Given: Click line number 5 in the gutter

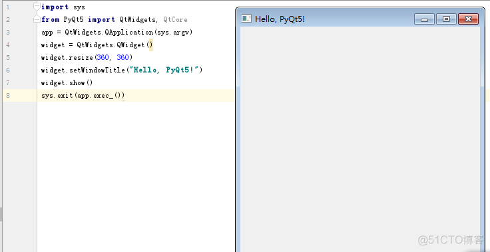Looking at the screenshot, I should pos(8,57).
